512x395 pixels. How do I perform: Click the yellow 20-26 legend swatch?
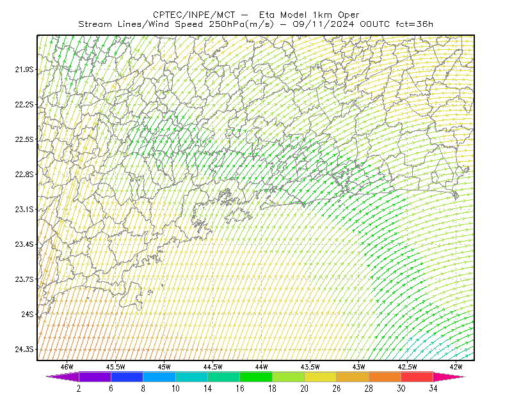coord(321,376)
